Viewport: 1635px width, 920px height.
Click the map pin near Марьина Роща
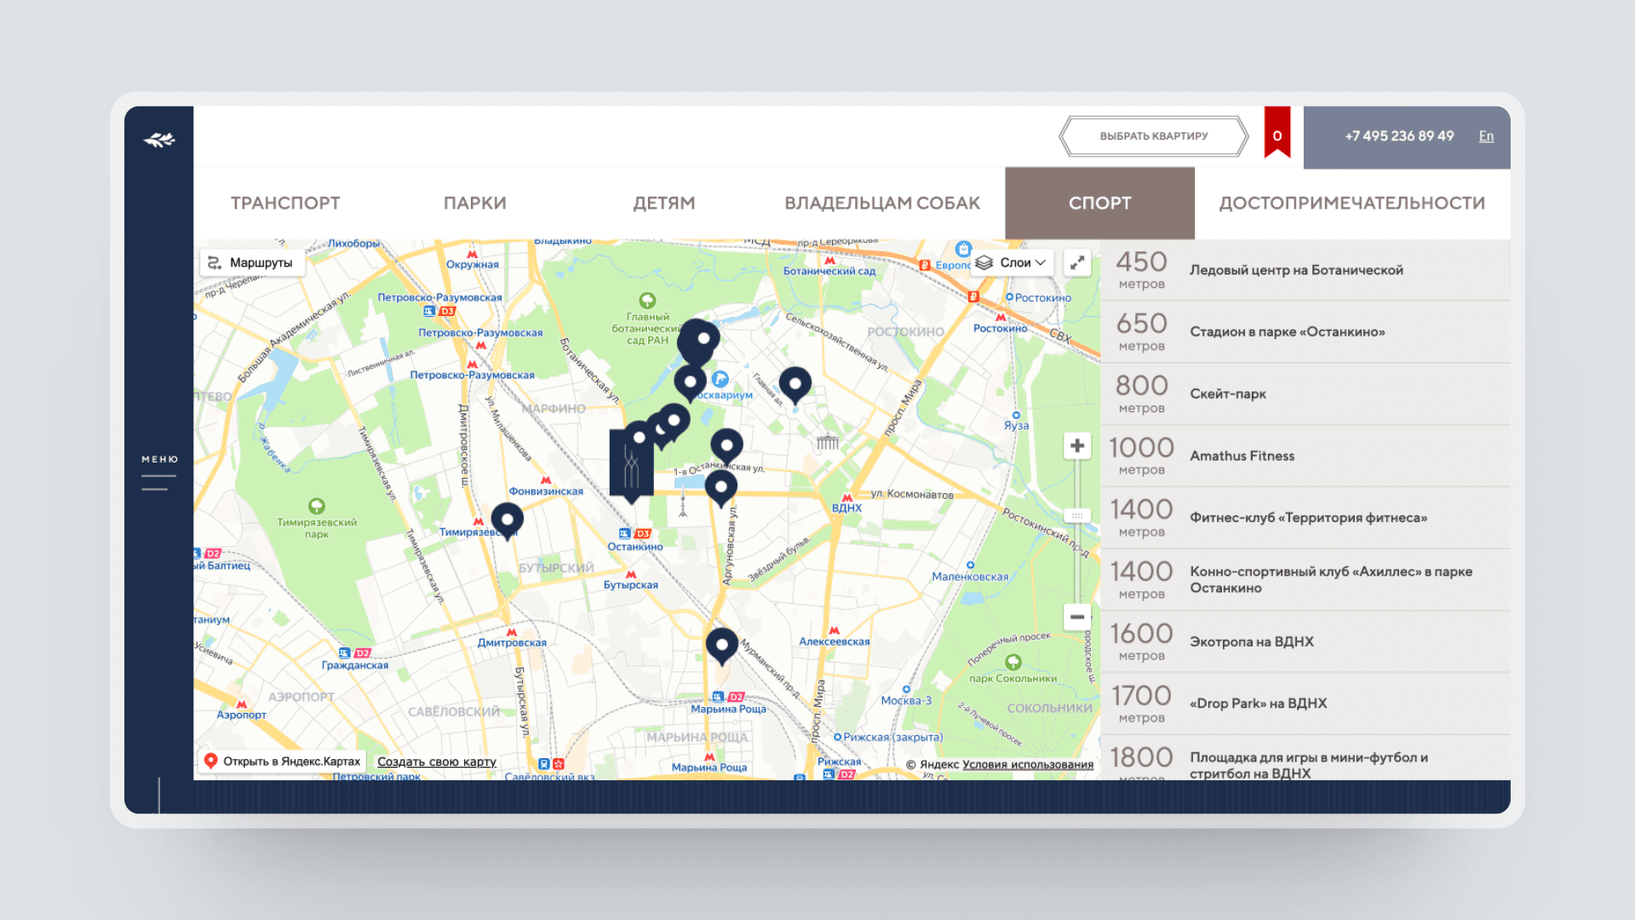721,645
